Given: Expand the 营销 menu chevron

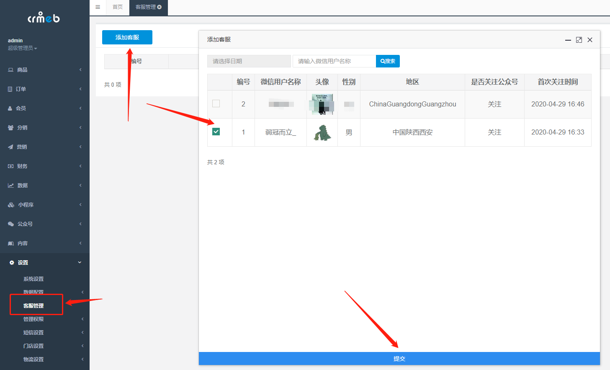Looking at the screenshot, I should click(80, 147).
